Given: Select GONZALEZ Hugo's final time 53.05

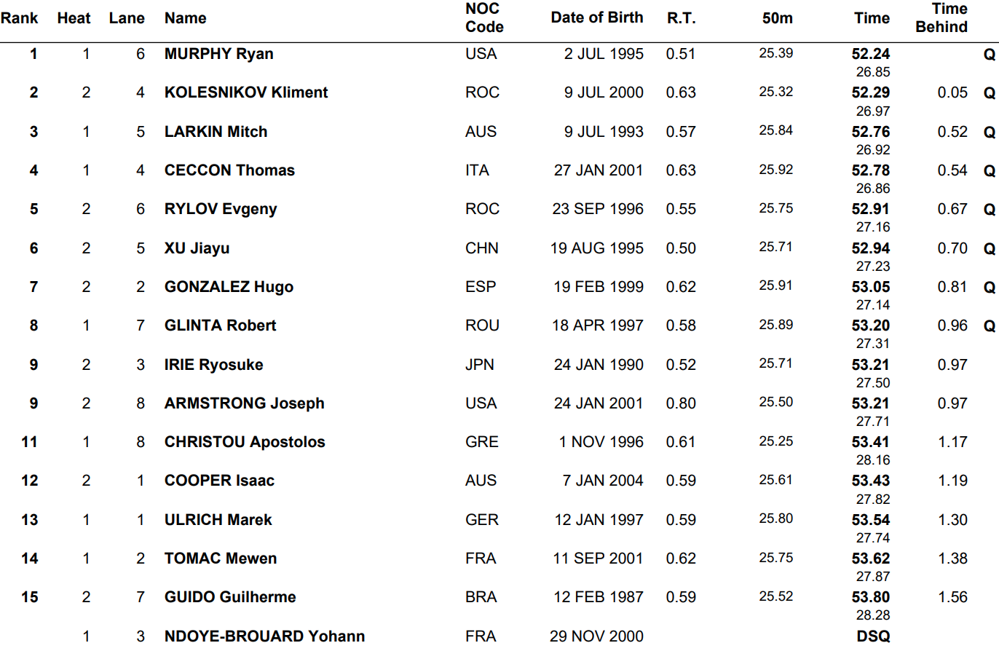Looking at the screenshot, I should coord(871,287).
